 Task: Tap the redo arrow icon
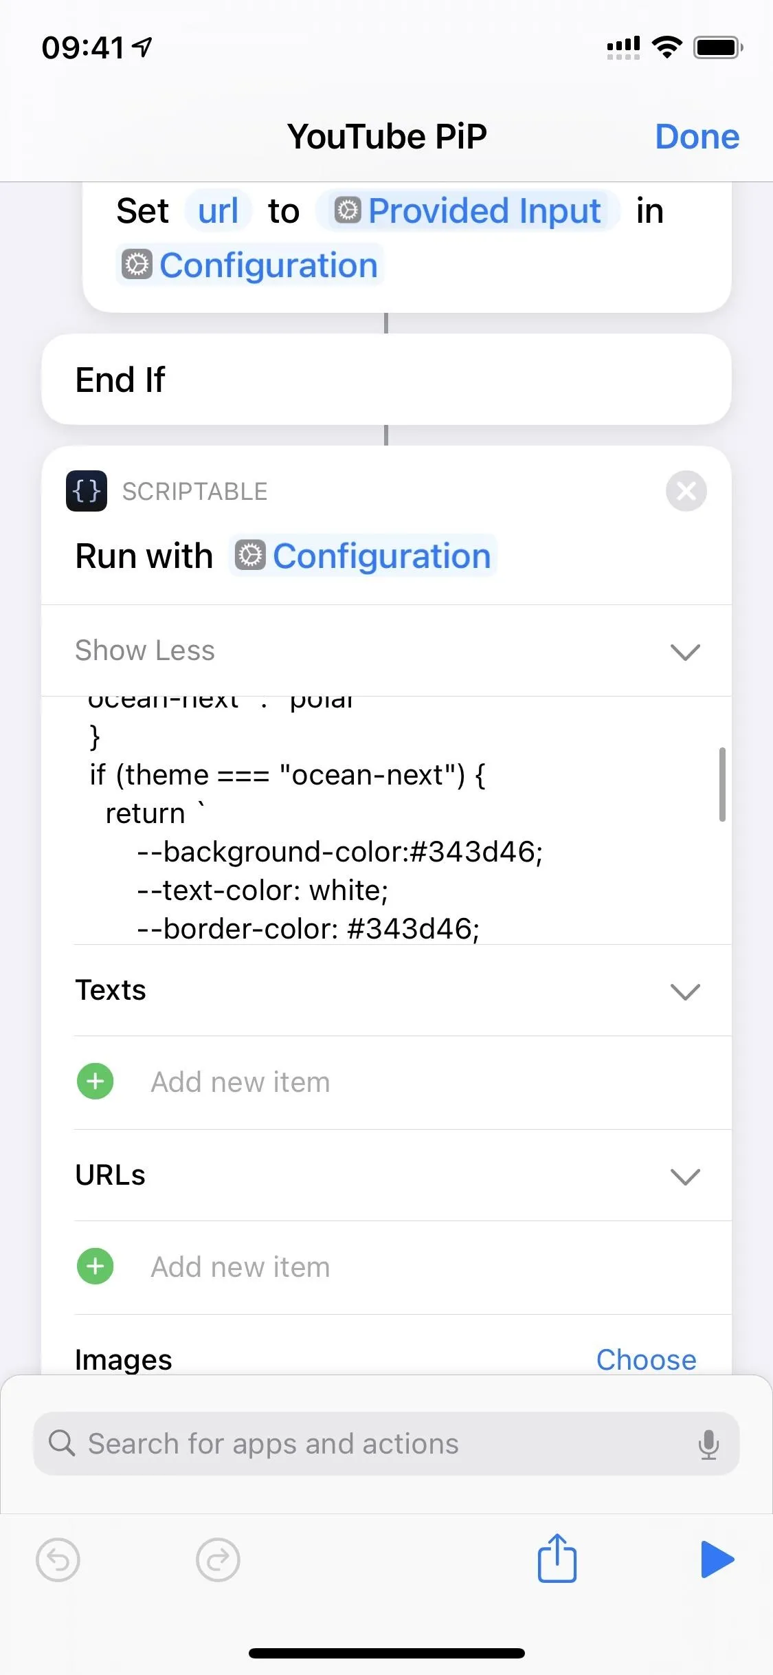218,1559
